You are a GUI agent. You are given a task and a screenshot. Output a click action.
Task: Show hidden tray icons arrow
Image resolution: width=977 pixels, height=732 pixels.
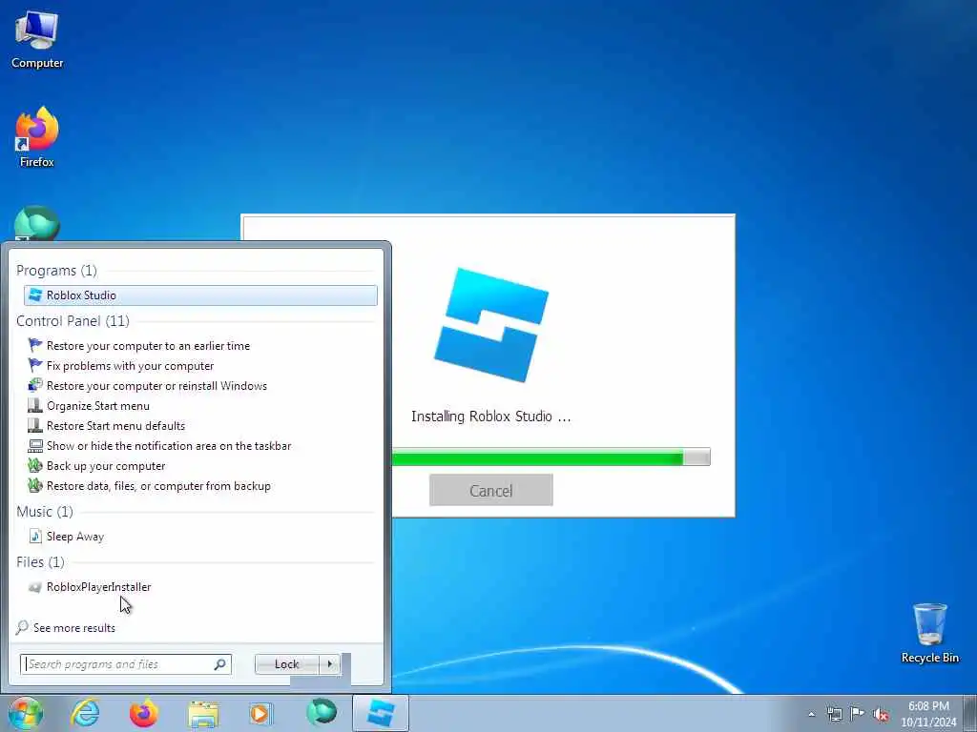pos(811,715)
